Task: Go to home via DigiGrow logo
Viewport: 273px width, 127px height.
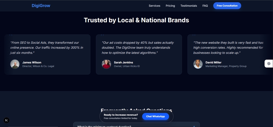Action: 41,6
